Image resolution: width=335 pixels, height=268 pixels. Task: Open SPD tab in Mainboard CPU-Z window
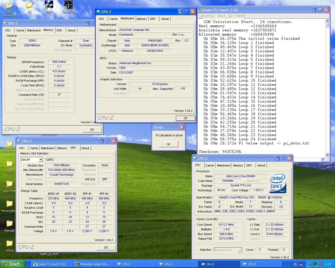tap(153, 19)
